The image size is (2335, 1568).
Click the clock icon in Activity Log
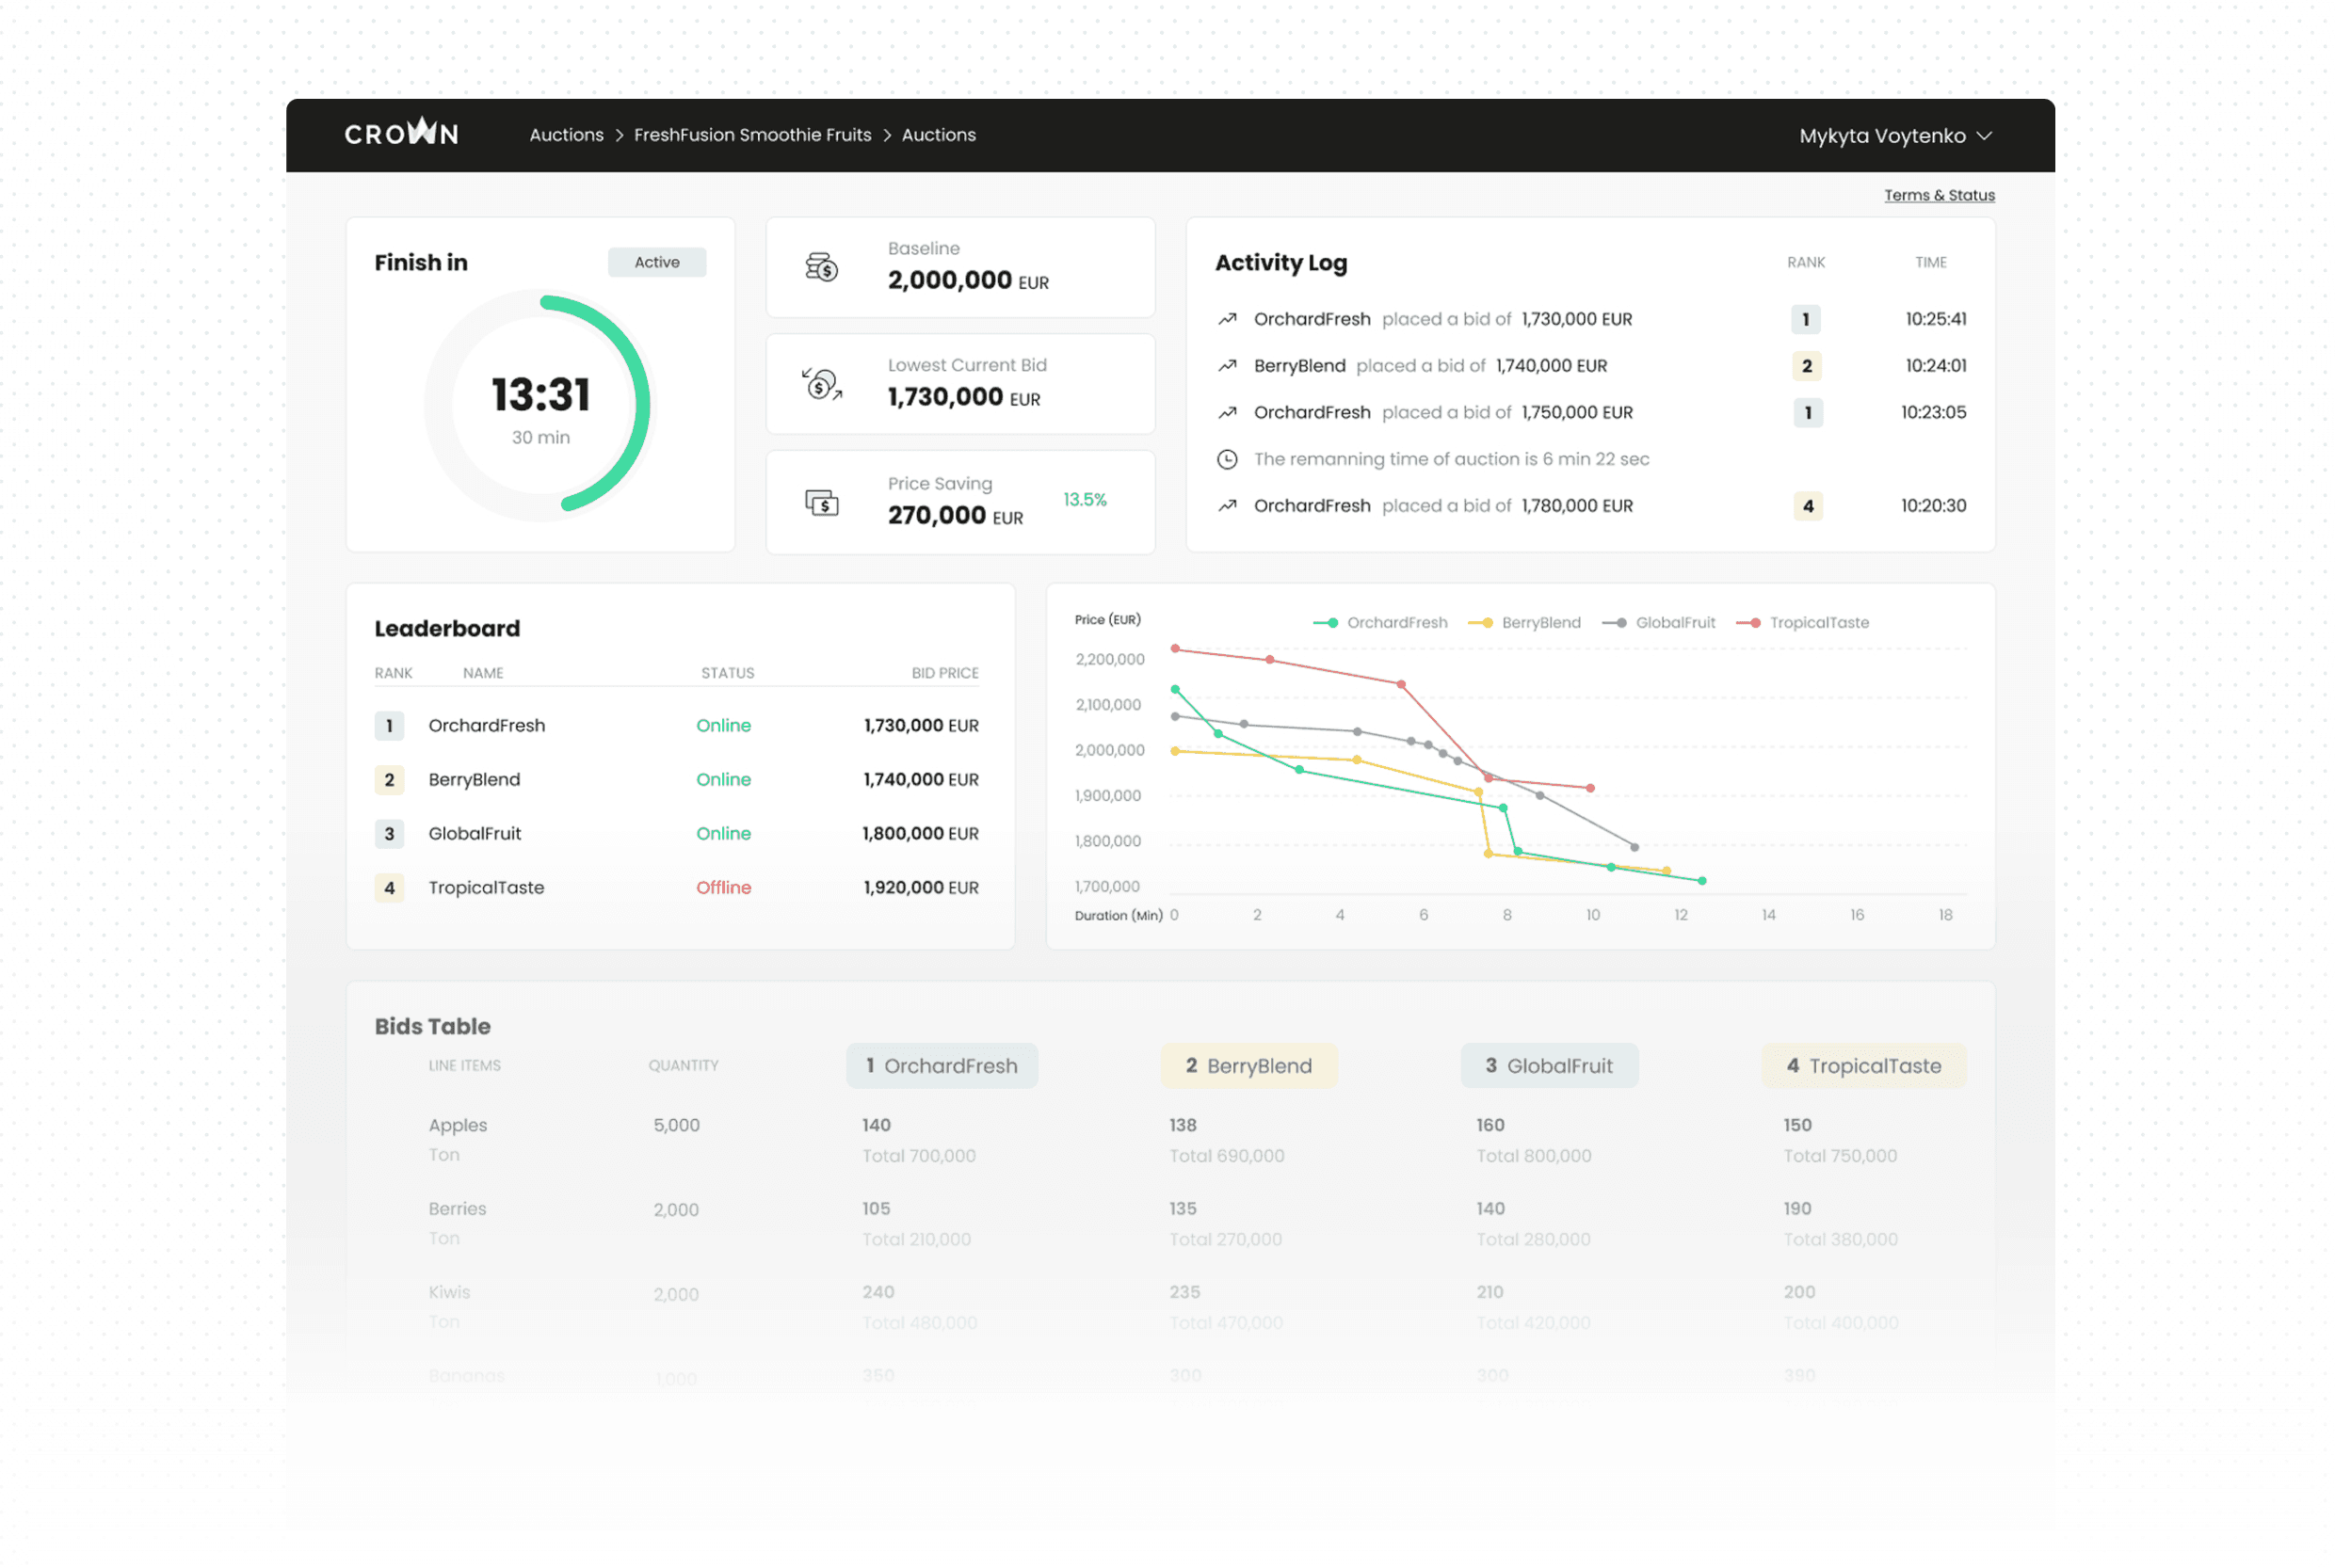1228,459
